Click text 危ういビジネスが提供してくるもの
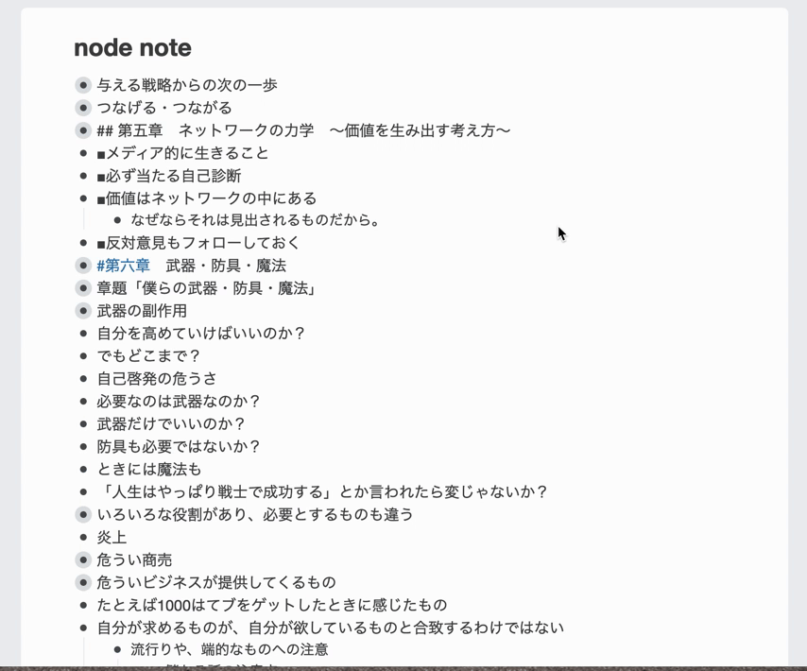The image size is (807, 671). tap(216, 582)
